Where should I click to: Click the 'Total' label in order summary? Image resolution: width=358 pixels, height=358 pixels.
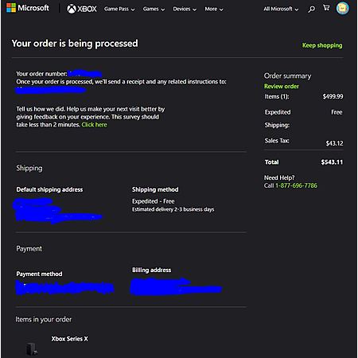271,162
